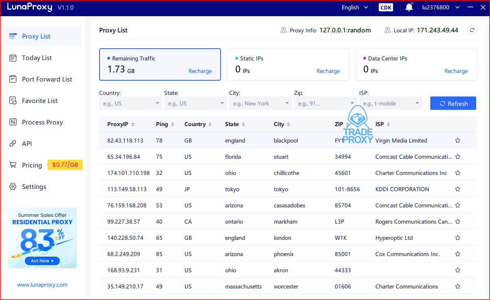This screenshot has height=300, width=490.
Task: Click the 82.43.118.113 proxy IP
Action: (125, 141)
